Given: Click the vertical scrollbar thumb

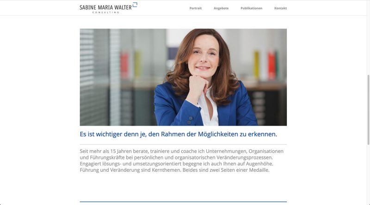Looking at the screenshot, I should click(x=368, y=109).
